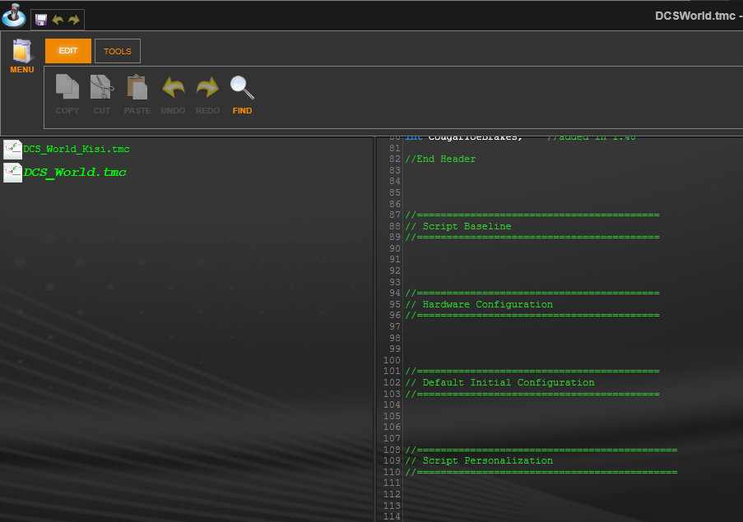
Task: Click the divider line 87 of equals signs
Action: pyautogui.click(x=532, y=215)
